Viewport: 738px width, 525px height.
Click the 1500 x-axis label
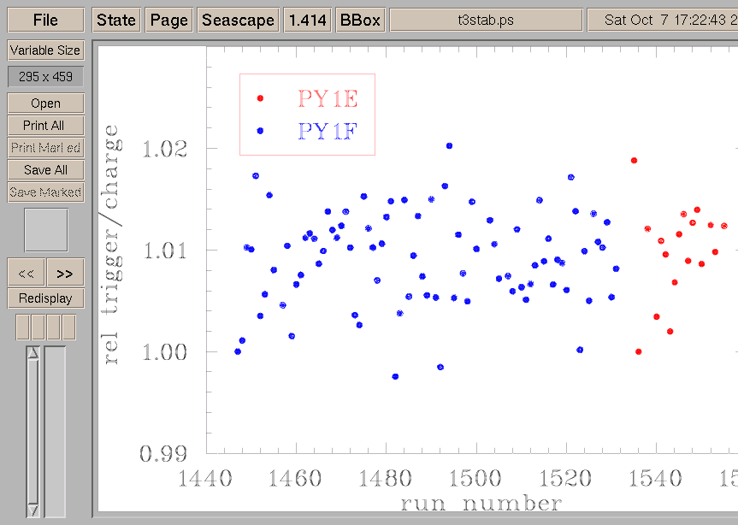pyautogui.click(x=475, y=479)
